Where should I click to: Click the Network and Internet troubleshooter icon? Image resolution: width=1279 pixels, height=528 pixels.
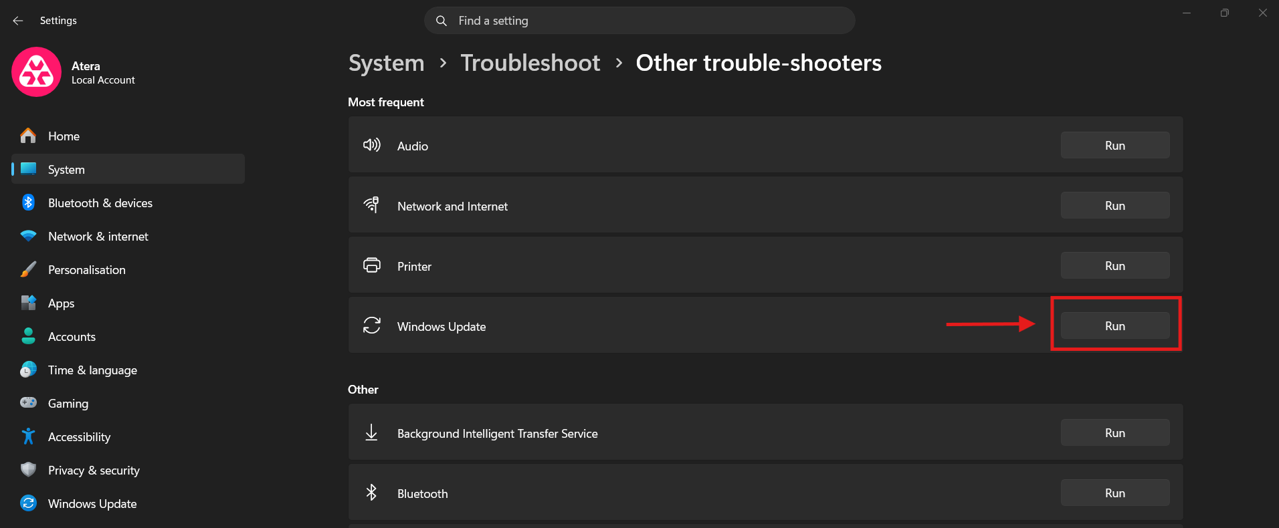[371, 205]
